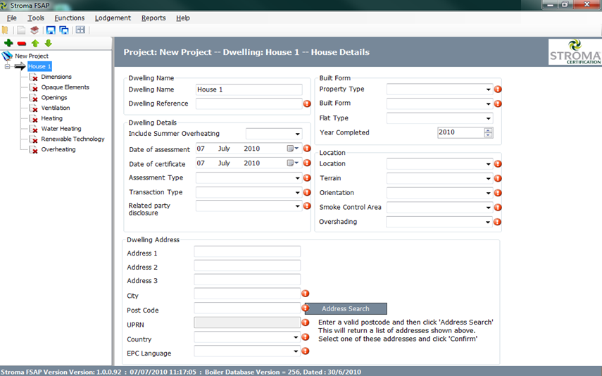Open the Lodgement menu
602x376 pixels.
(x=113, y=18)
